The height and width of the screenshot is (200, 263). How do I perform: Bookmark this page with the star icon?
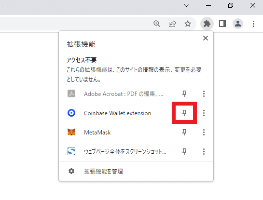click(188, 24)
